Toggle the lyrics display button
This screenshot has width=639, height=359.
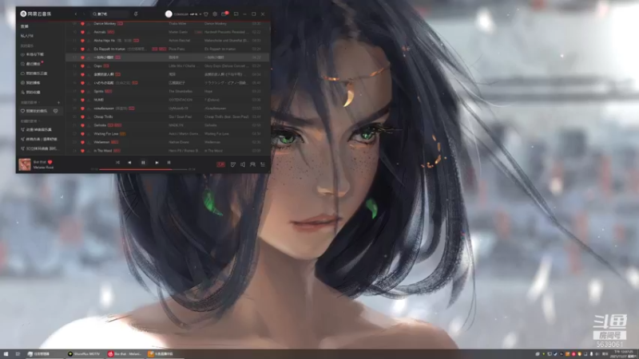169,163
